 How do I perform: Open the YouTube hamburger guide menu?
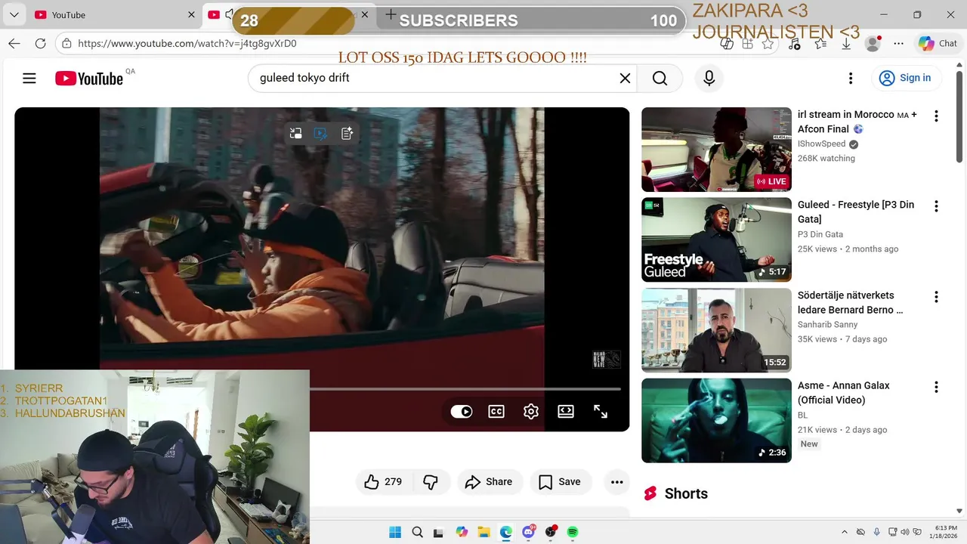29,78
